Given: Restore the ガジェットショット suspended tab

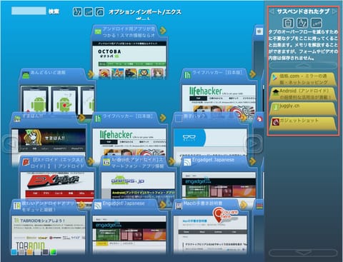Looking at the screenshot, I should tap(303, 124).
